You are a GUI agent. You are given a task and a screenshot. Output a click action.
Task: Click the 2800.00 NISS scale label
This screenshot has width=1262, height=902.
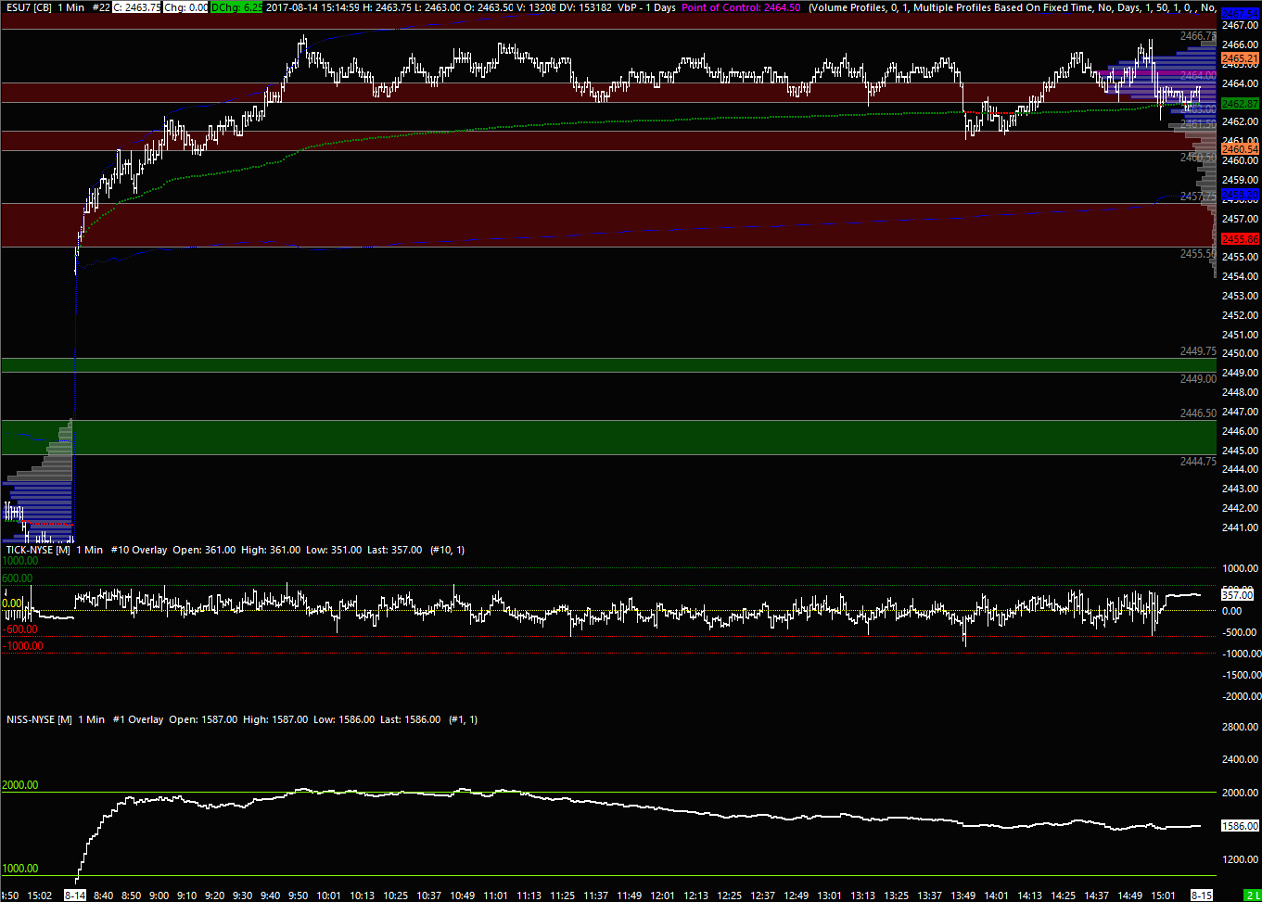coord(1241,727)
